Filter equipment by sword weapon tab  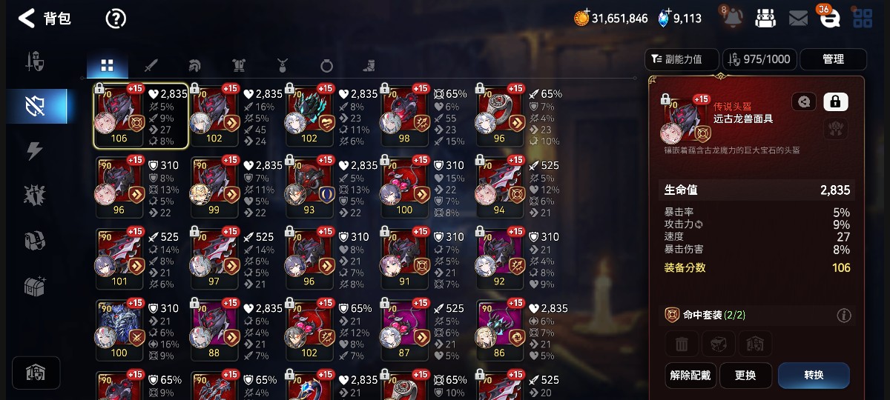click(151, 65)
